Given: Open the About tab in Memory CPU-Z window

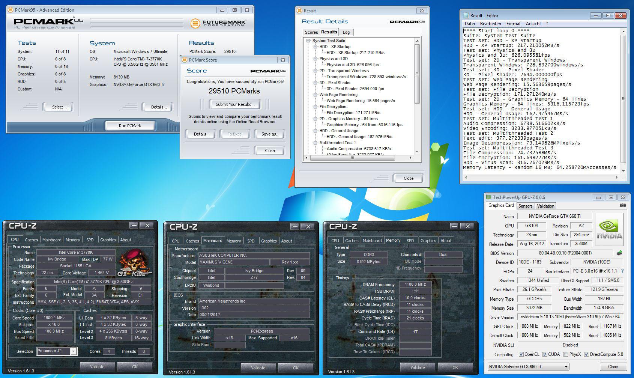Looking at the screenshot, I should tap(446, 241).
